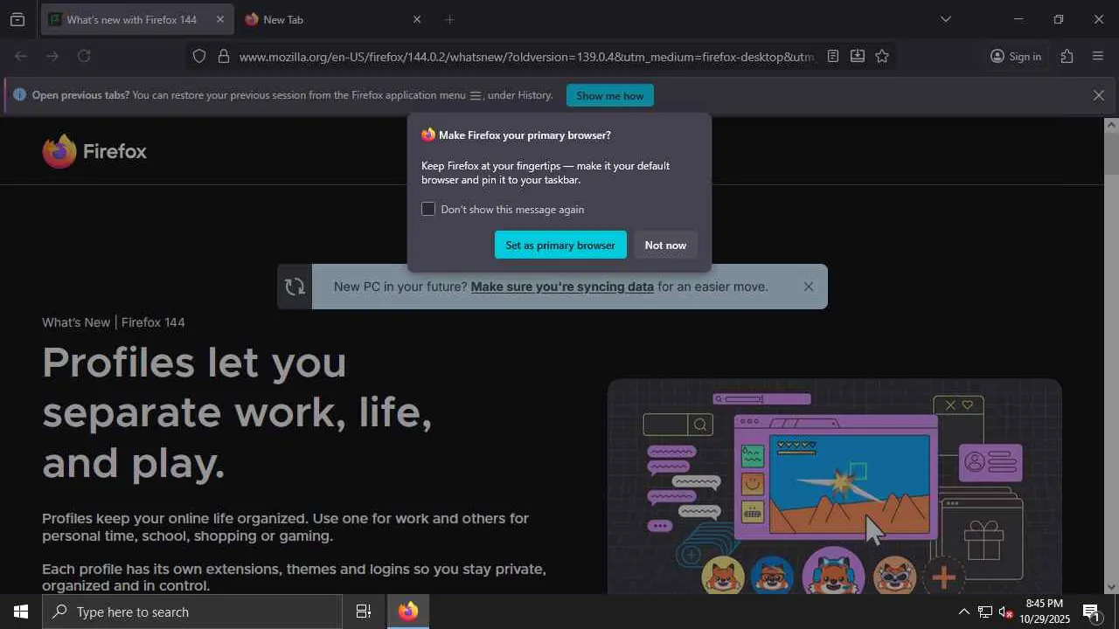Focus the mozilla.org address bar
Image resolution: width=1119 pixels, height=629 pixels.
(526, 56)
